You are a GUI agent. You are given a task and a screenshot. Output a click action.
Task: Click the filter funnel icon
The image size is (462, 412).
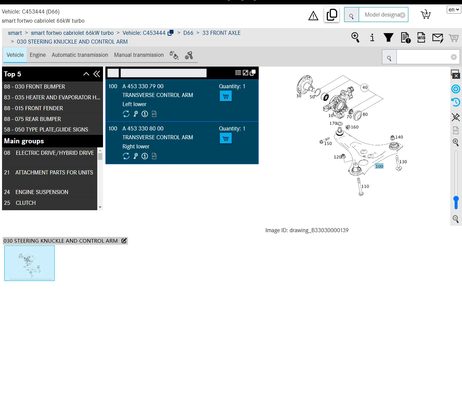pos(388,38)
